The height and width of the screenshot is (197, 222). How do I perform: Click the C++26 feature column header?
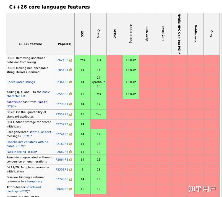pos(30,34)
